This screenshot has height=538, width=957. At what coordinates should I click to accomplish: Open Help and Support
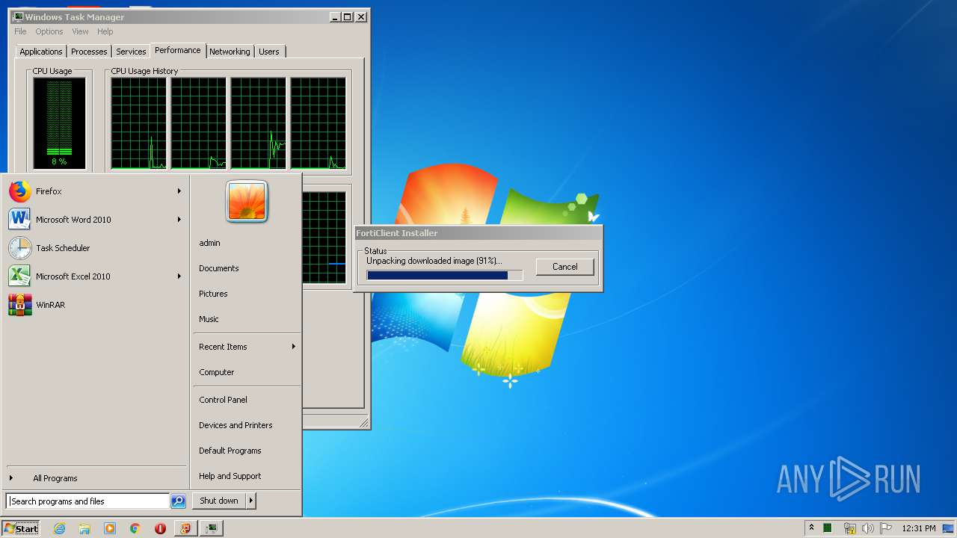(x=247, y=476)
